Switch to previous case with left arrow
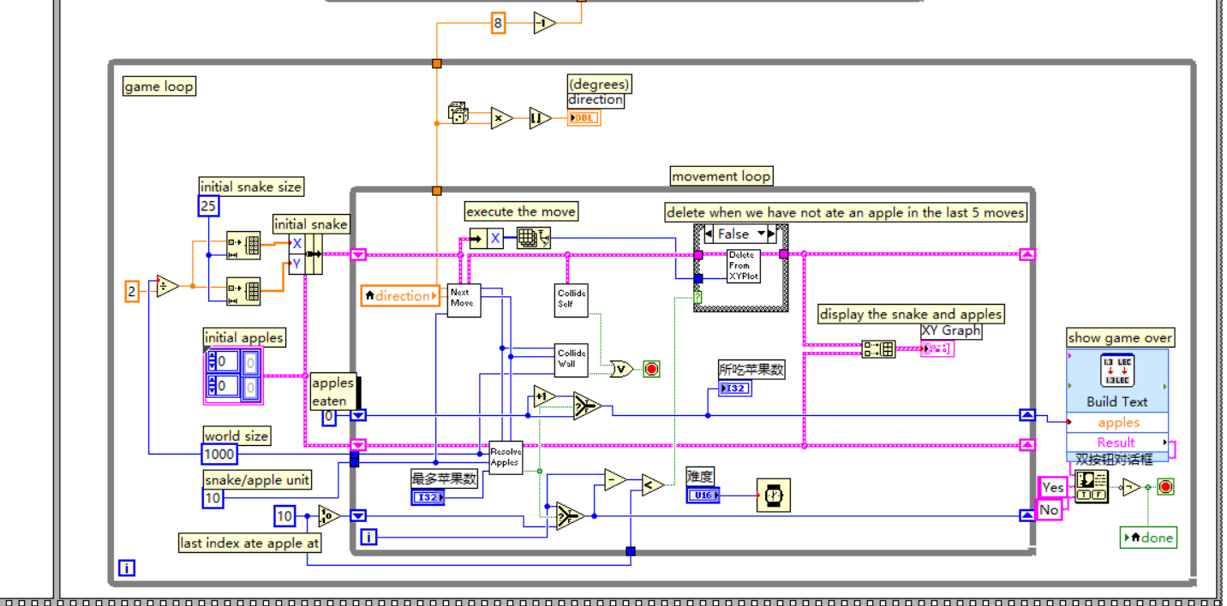Image resolution: width=1227 pixels, height=606 pixels. (708, 234)
